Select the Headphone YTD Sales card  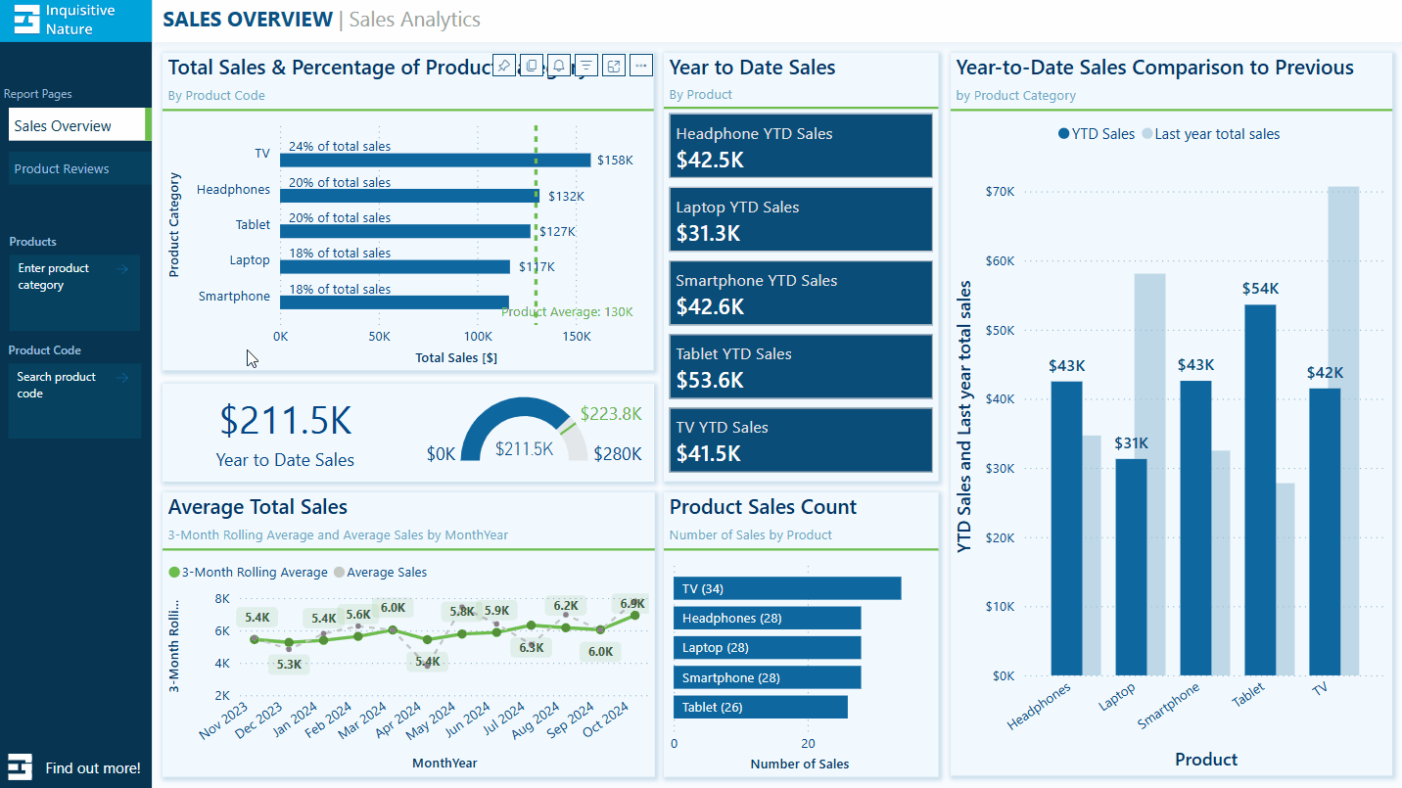tap(801, 145)
